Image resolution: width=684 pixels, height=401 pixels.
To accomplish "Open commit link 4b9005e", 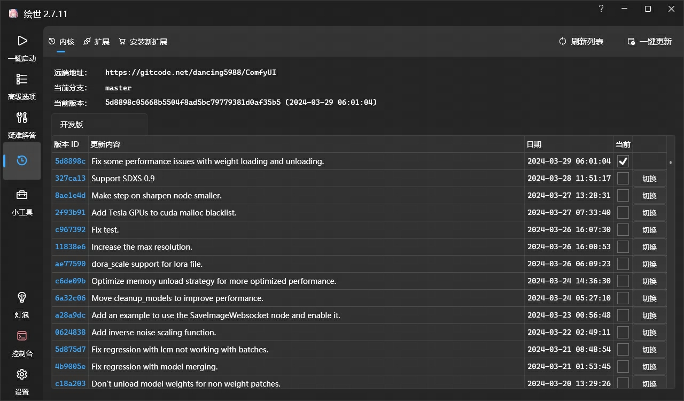I will [x=70, y=366].
